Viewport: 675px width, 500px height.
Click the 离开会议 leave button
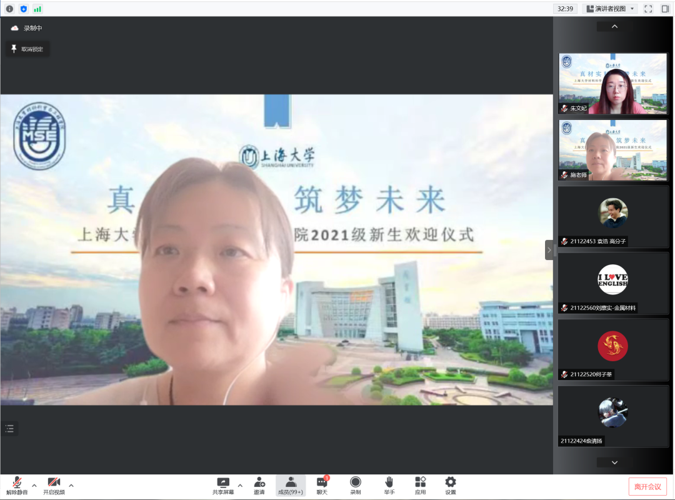point(647,487)
